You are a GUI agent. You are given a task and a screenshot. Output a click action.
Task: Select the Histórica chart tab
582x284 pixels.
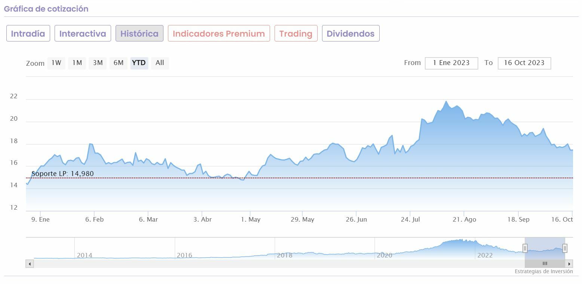pos(139,34)
